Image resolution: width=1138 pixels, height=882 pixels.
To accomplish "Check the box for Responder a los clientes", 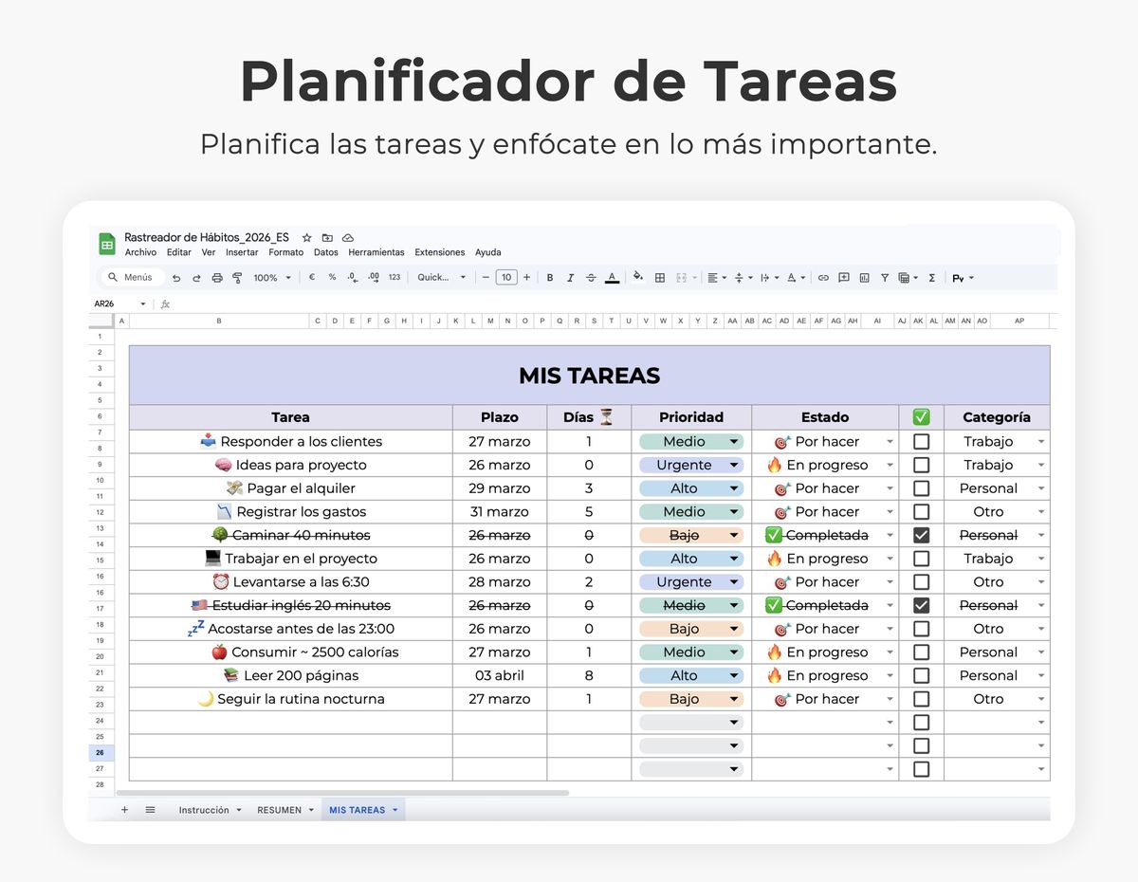I will tap(921, 442).
